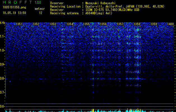Image resolution: width=176 pixels, height=112 pixels.
Task: Click the 0.8 kHz axis label
Action: [x=2, y=78]
